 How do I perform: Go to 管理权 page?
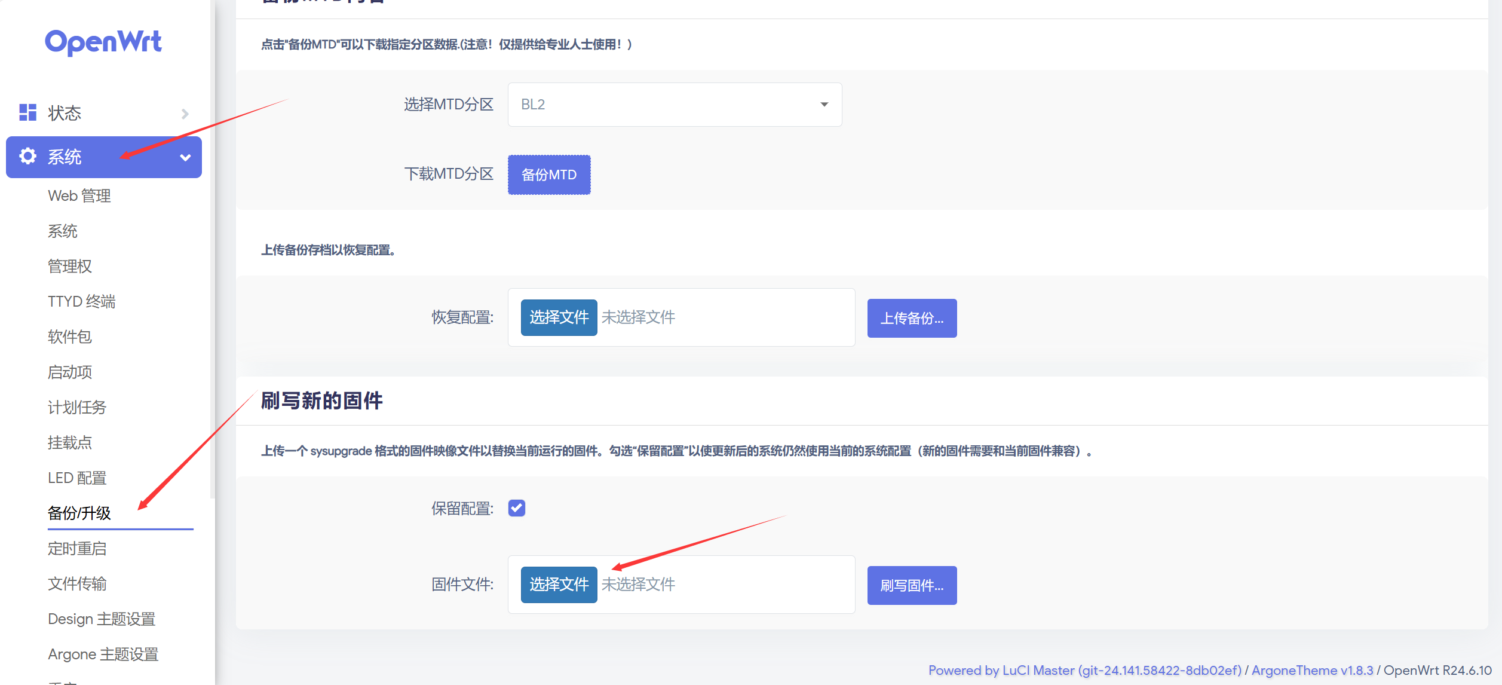70,267
